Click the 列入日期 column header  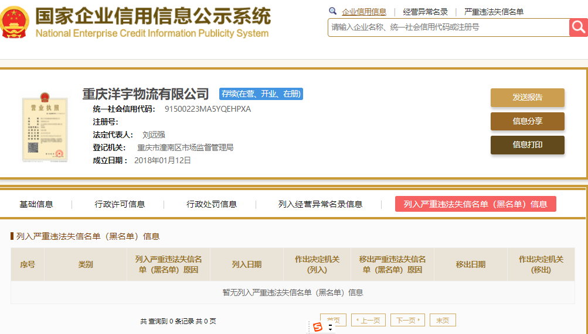click(246, 264)
